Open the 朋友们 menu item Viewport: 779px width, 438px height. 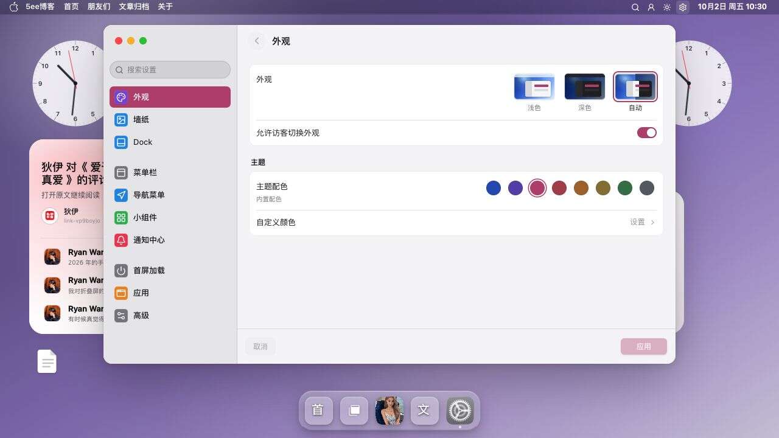coord(99,7)
